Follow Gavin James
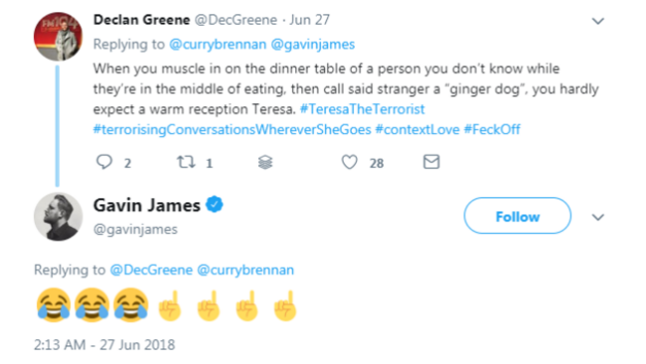The height and width of the screenshot is (364, 646). 518,216
